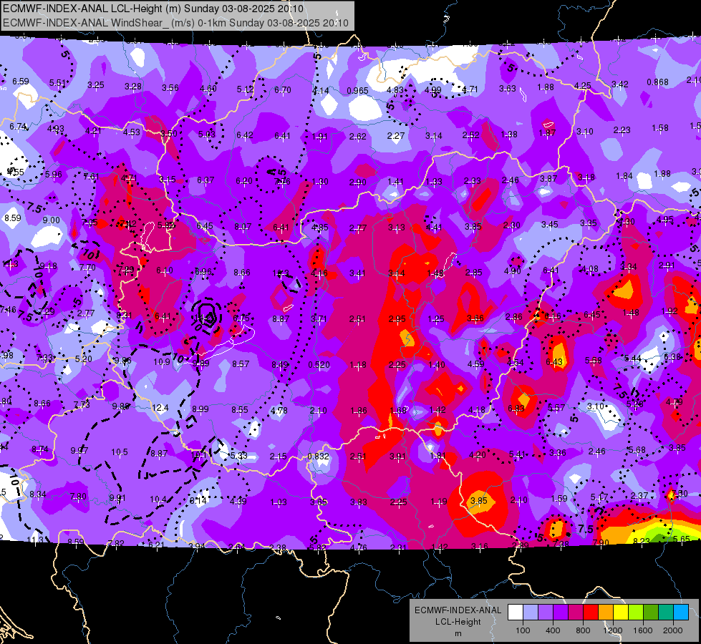Click the 100 tick label in the legend

pyautogui.click(x=523, y=630)
